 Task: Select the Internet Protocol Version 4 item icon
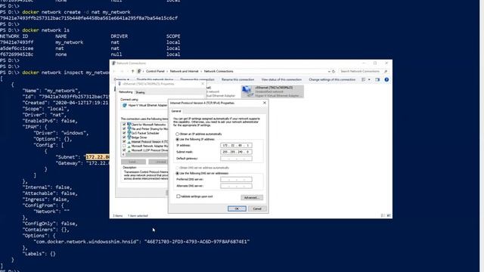coord(129,142)
